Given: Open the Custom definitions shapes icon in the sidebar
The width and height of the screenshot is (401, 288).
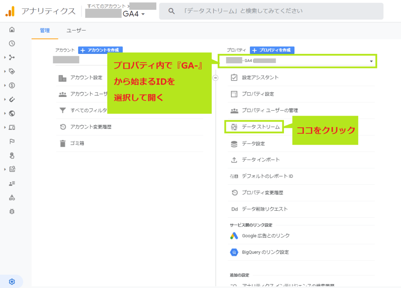Looking at the screenshot, I should [12, 197].
